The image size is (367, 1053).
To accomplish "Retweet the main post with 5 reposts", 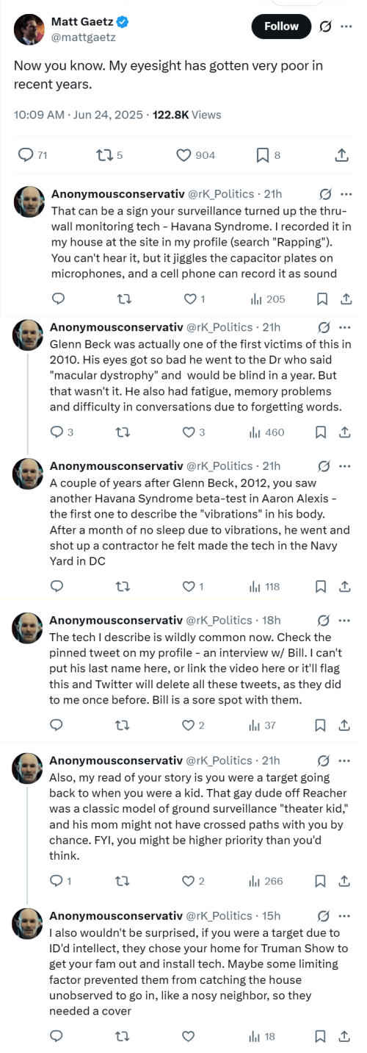I will pyautogui.click(x=110, y=155).
